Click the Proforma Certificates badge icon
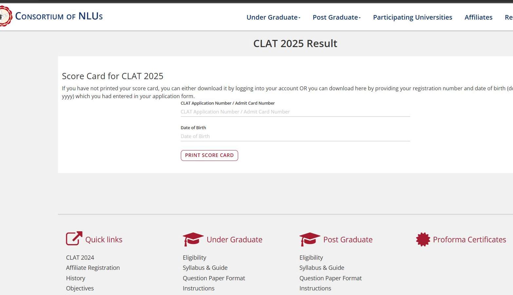 tap(423, 239)
